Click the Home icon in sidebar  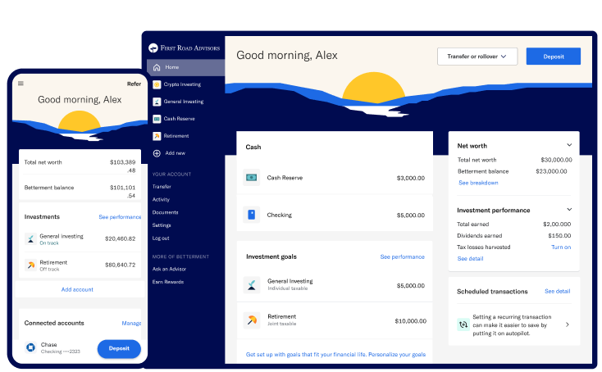[156, 67]
